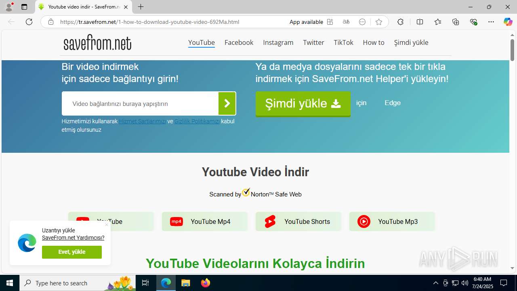Screen dimensions: 517x291
Task: Click the Edge label beside için
Action: (x=393, y=103)
